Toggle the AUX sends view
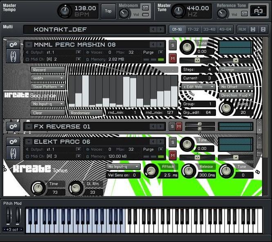Screen dimensions: 272x242 click(x=243, y=29)
